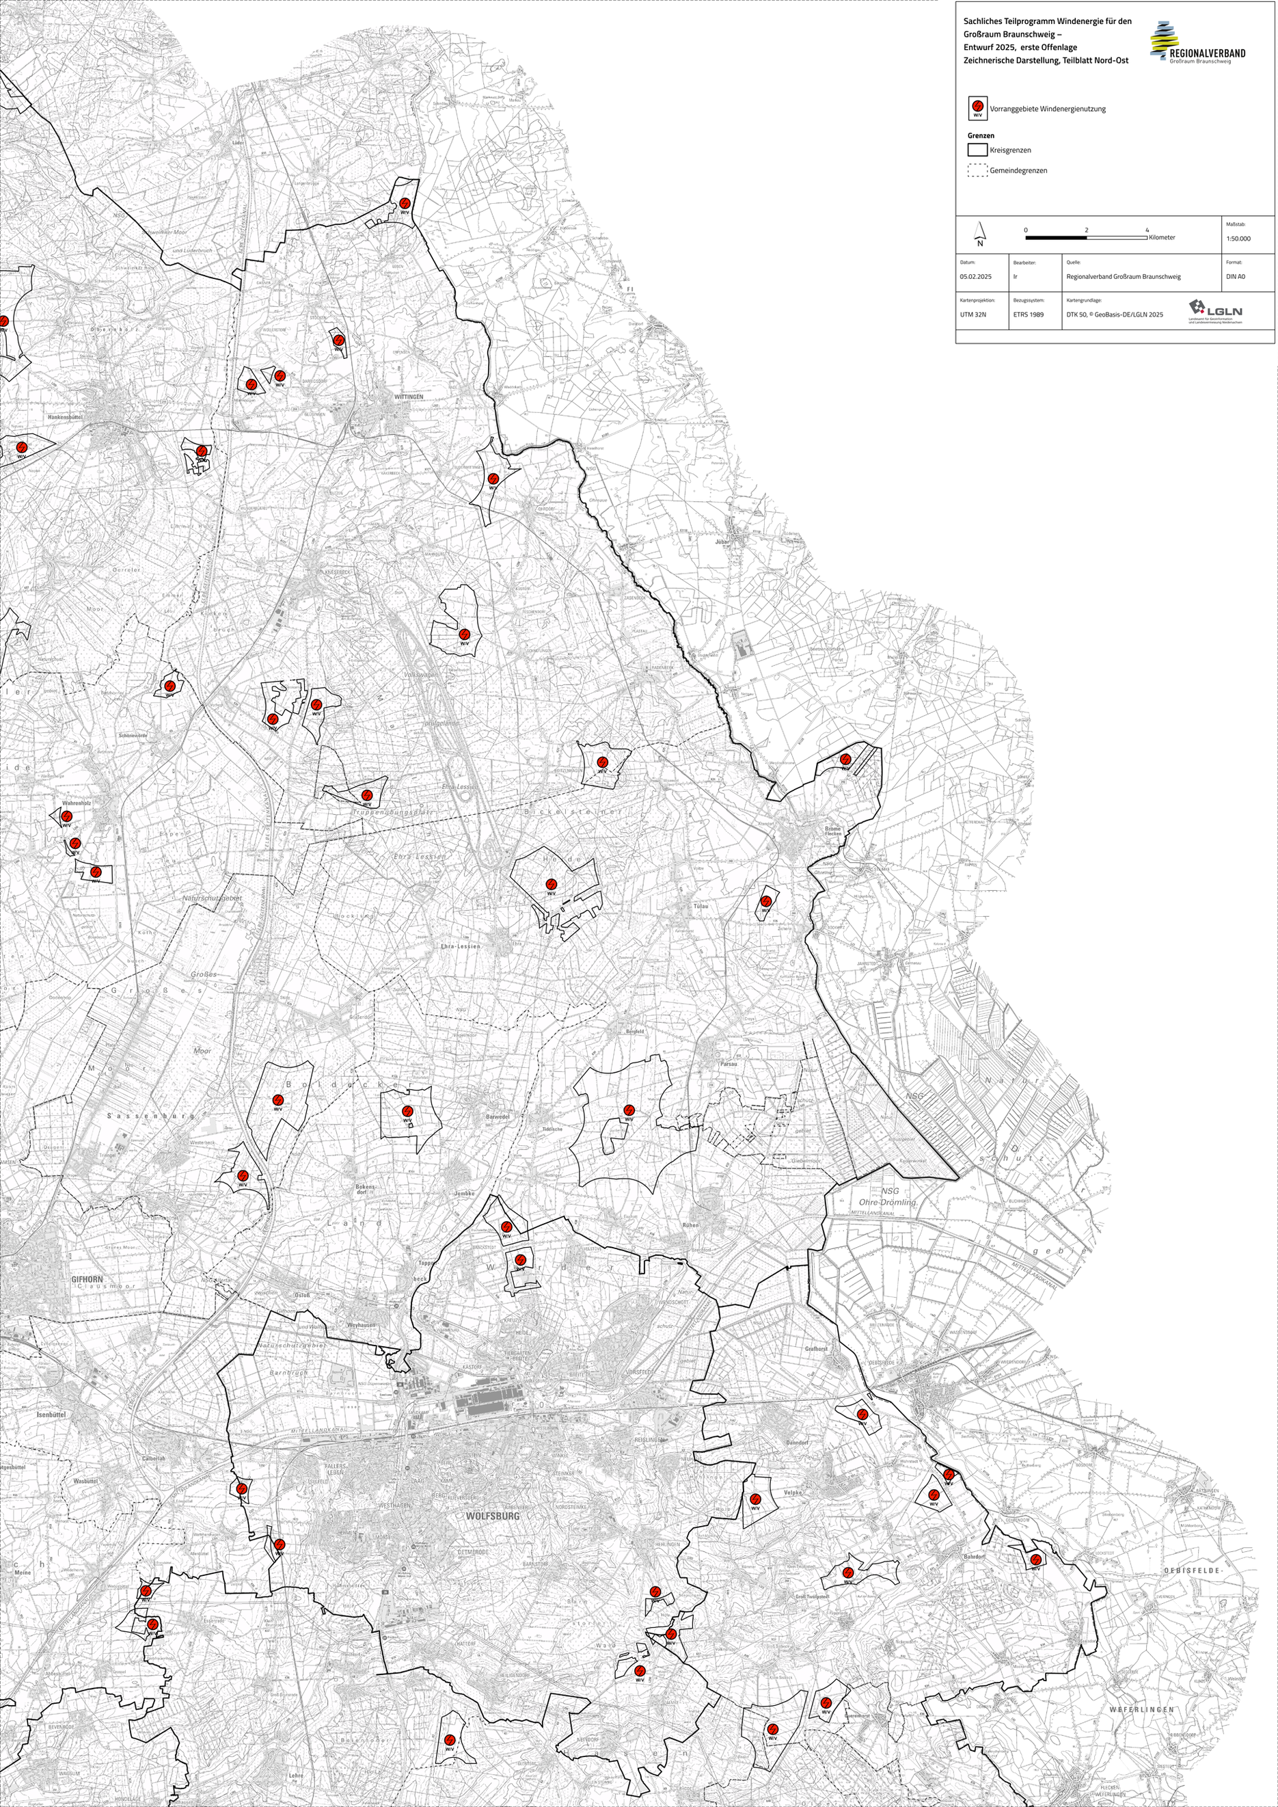Click the kilometer scale bar
1278x1807 pixels.
pyautogui.click(x=1085, y=237)
